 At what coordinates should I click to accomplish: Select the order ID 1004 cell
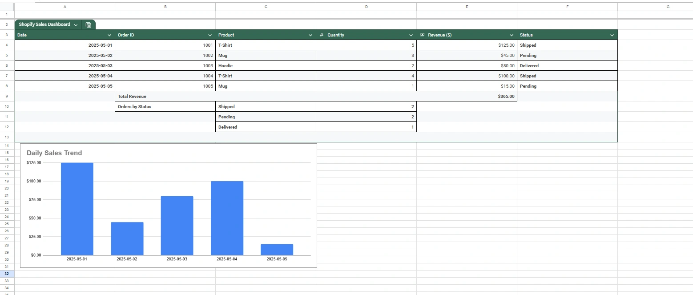(165, 76)
